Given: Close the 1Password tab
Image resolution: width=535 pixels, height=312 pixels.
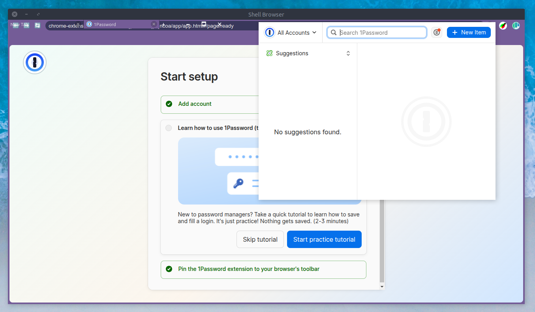Looking at the screenshot, I should point(154,24).
